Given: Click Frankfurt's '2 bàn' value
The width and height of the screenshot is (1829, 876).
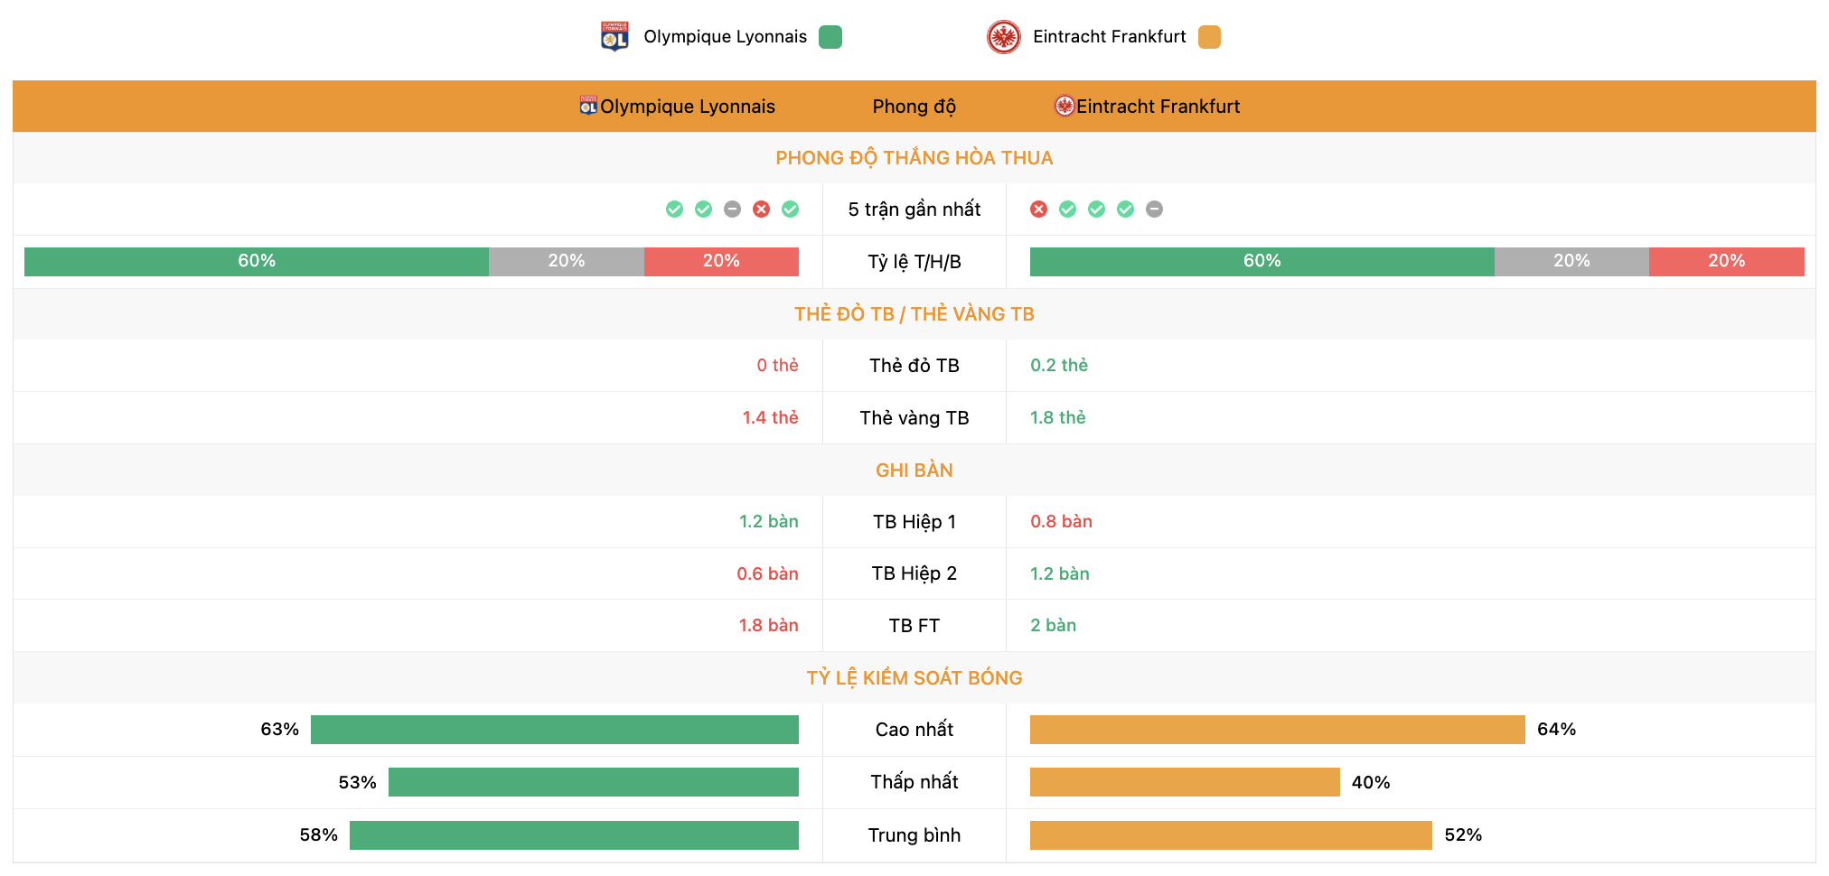Looking at the screenshot, I should click(x=1053, y=625).
